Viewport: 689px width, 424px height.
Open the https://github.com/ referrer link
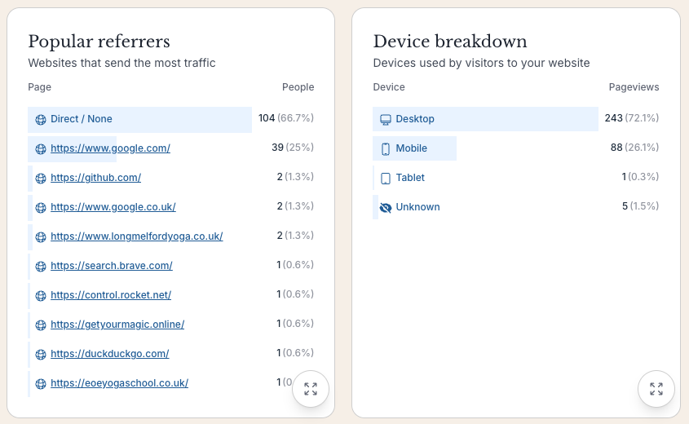click(95, 178)
